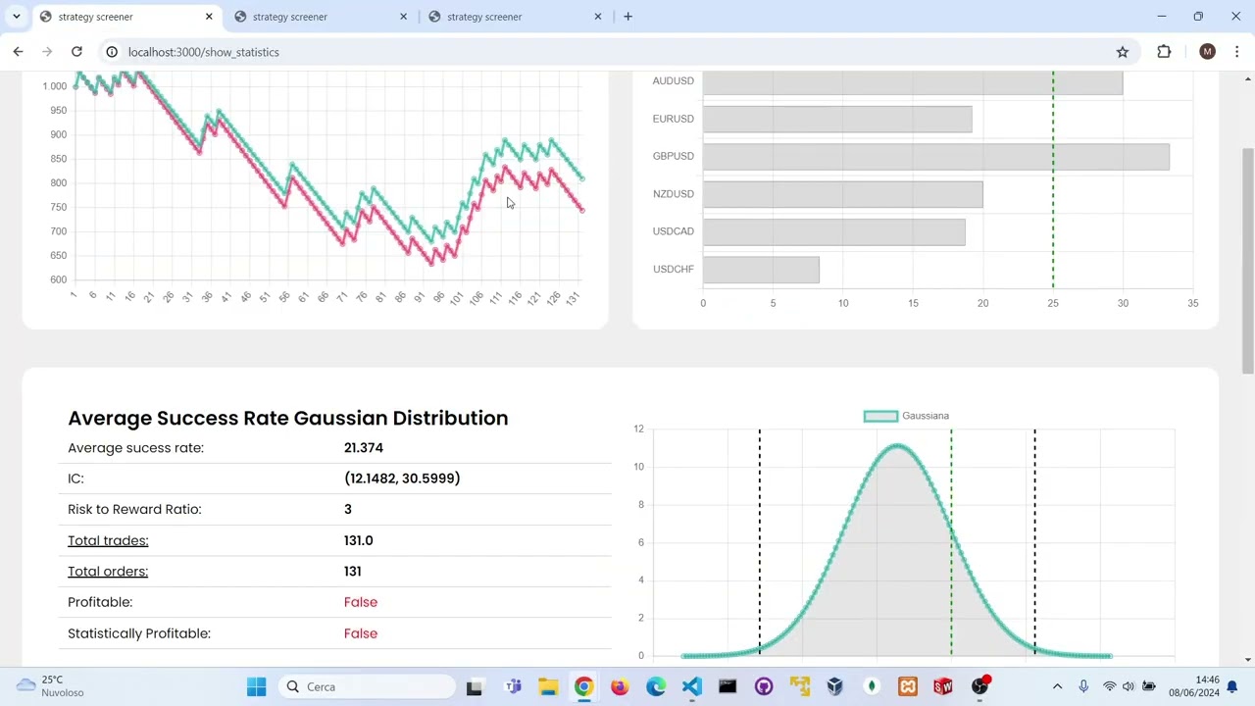Click the AUDUSD bar in the chart
Image resolution: width=1255 pixels, height=706 pixels.
pyautogui.click(x=913, y=82)
